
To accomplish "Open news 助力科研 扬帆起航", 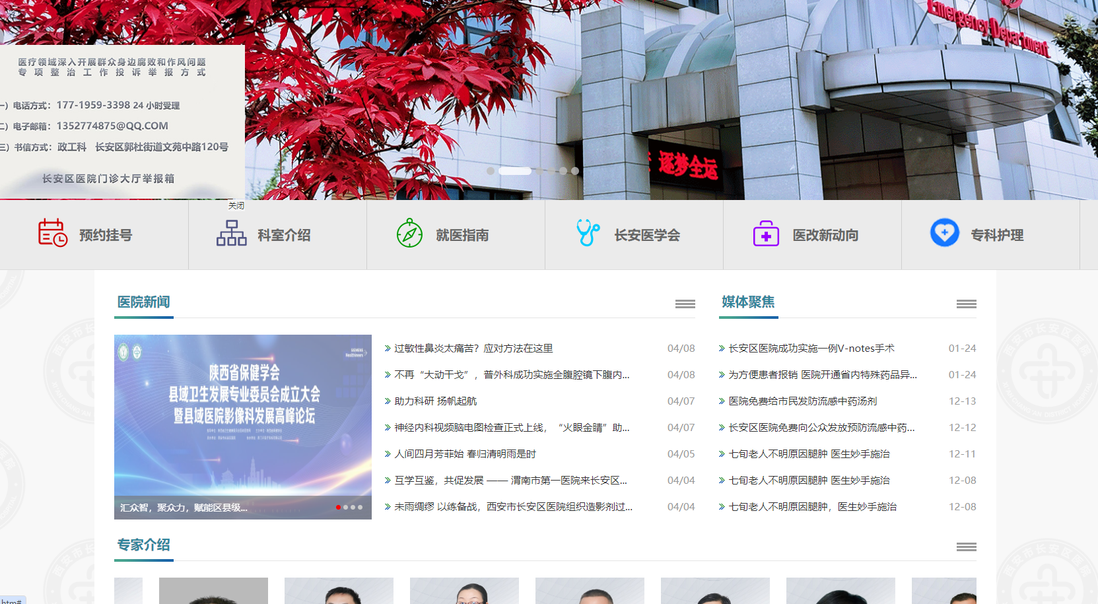I will click(435, 401).
